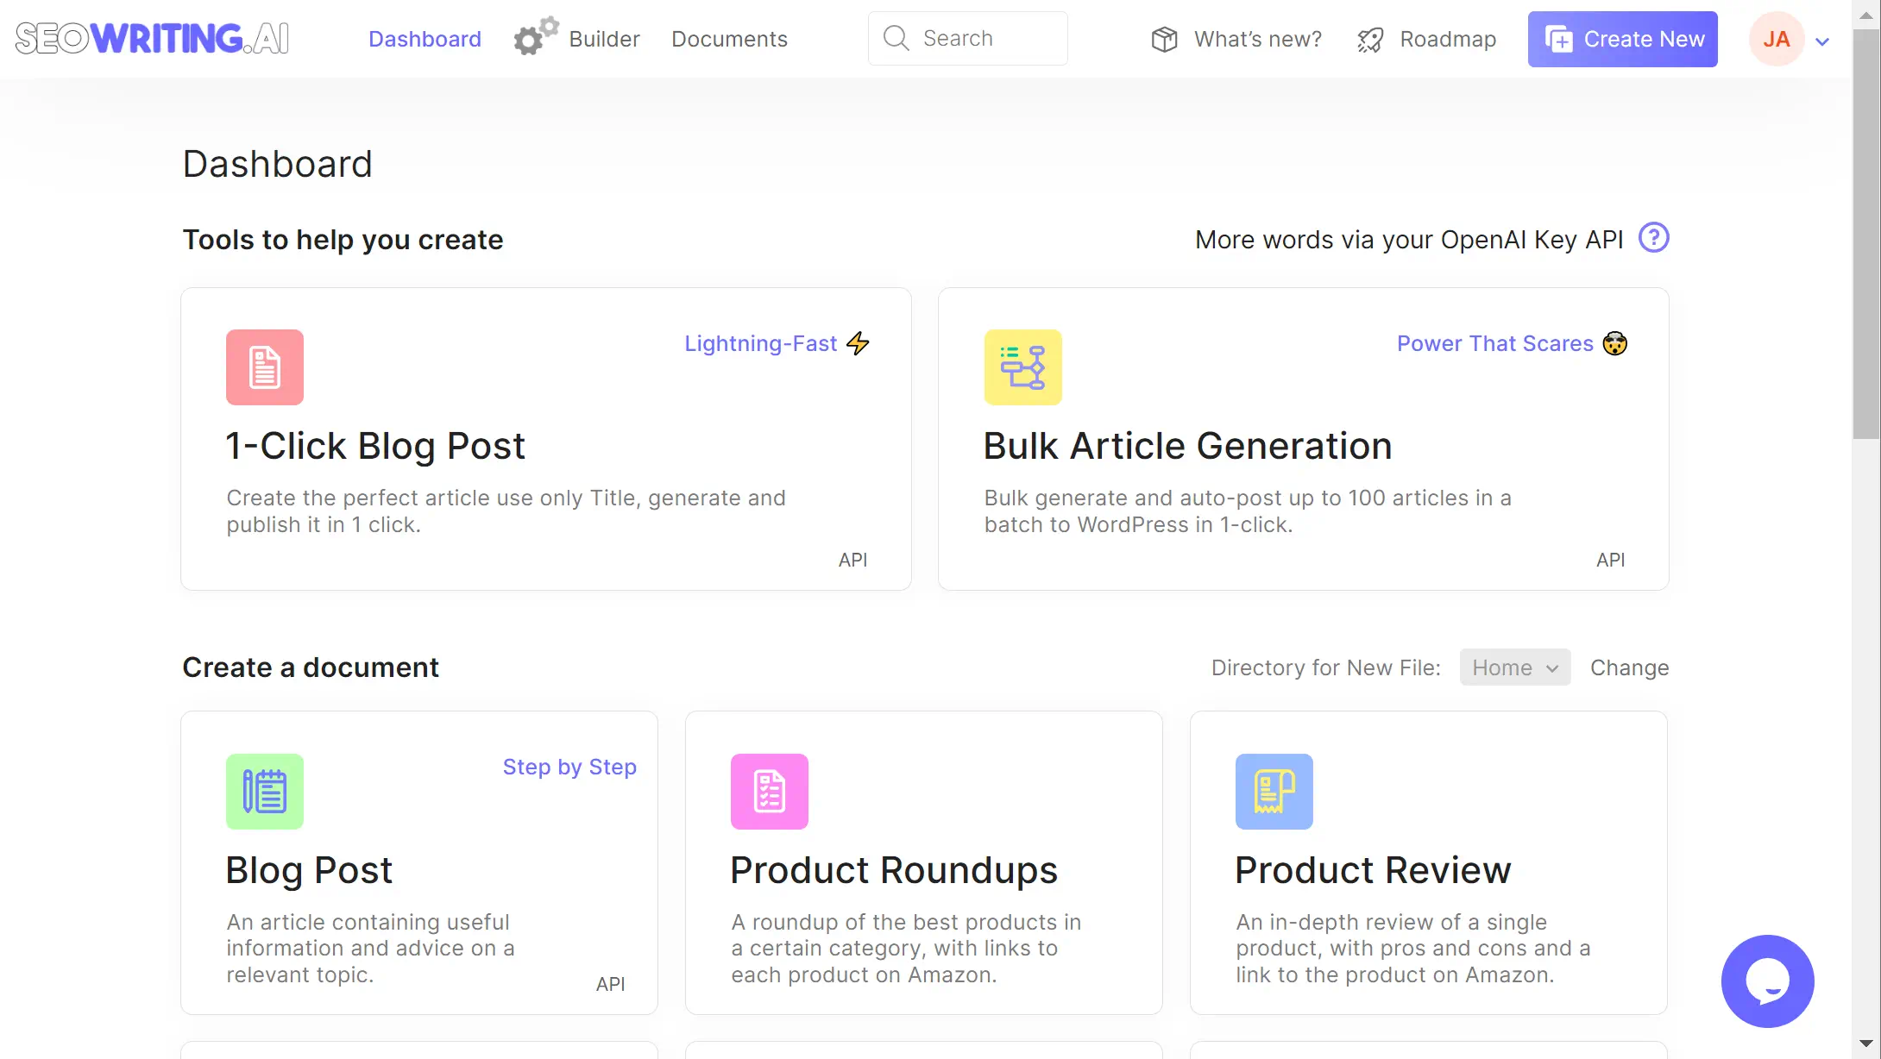The width and height of the screenshot is (1881, 1059).
Task: Click the Product Review receipt icon
Action: click(1274, 791)
